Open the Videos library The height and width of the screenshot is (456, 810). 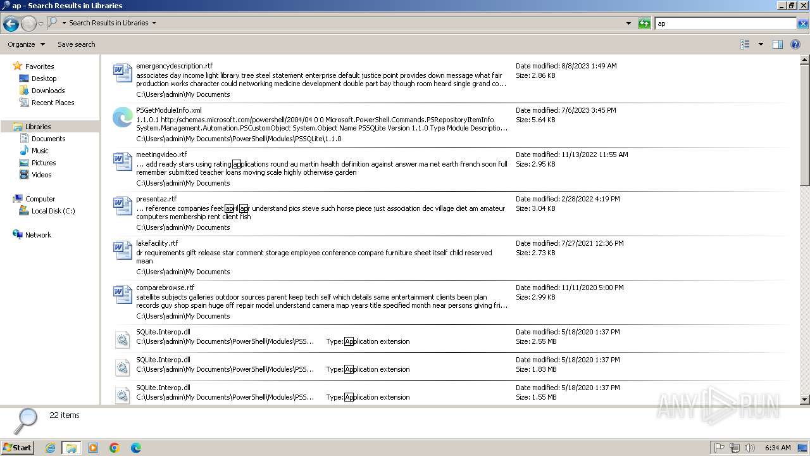coord(42,175)
